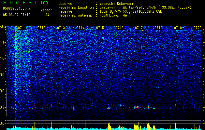205x130 pixels.
Task: Click the 0715 time marker
Action: pyautogui.click(x=100, y=28)
